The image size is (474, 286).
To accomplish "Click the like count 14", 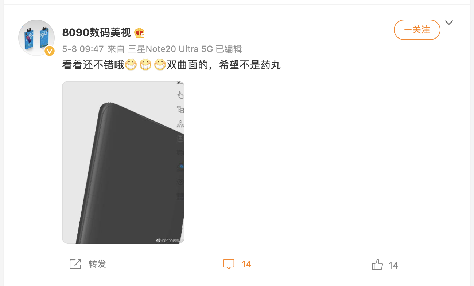I will (x=393, y=265).
